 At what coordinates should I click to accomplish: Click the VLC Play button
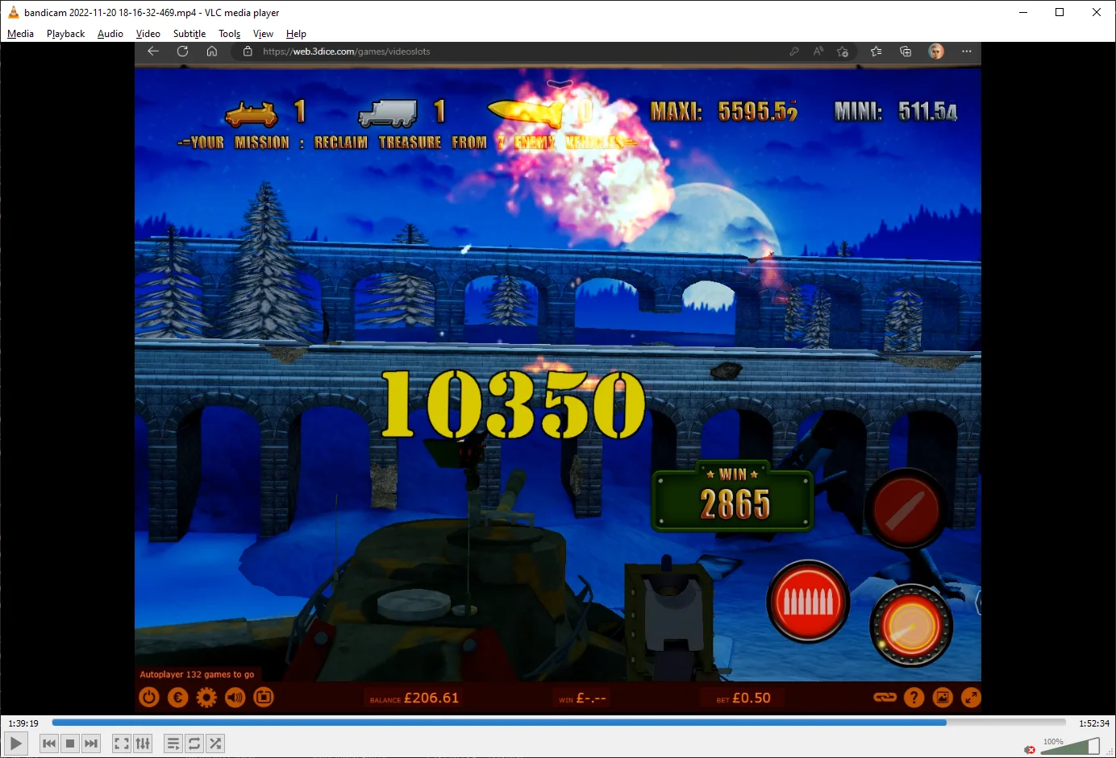point(16,744)
